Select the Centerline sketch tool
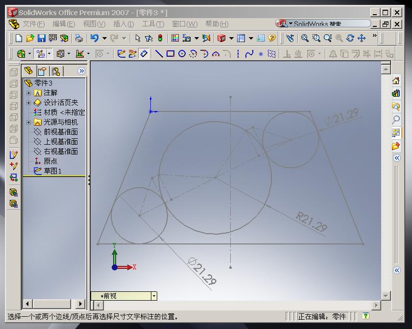412x329 pixels. (238, 54)
